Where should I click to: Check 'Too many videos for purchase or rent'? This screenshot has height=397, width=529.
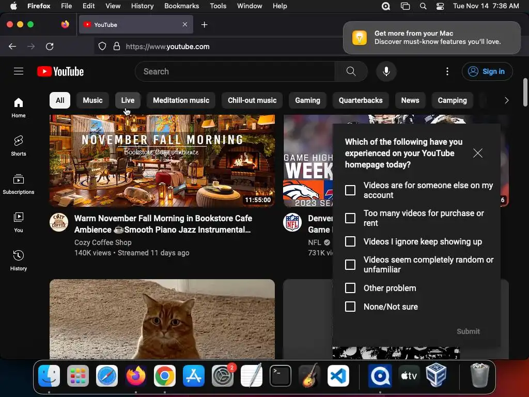pos(350,218)
